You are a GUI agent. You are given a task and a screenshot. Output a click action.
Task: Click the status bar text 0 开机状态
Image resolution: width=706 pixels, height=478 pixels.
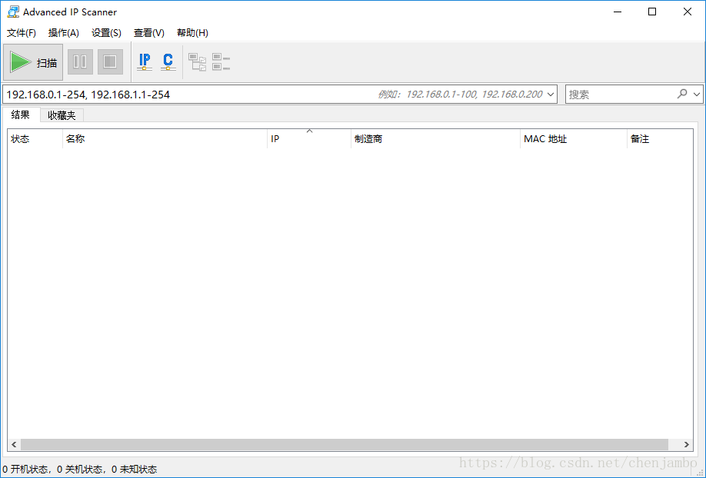pos(25,470)
